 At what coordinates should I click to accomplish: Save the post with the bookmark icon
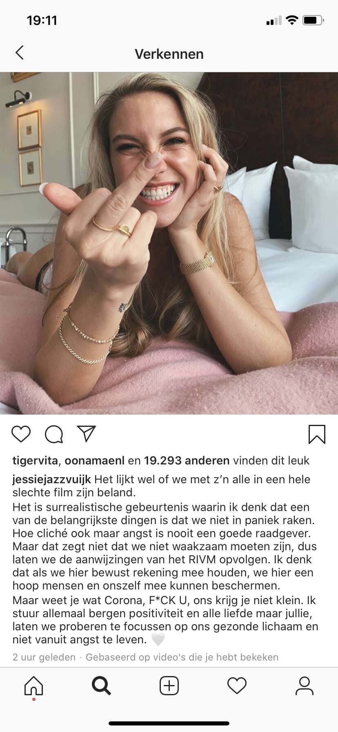[317, 434]
